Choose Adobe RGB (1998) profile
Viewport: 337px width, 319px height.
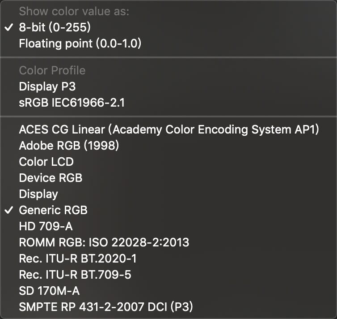[69, 146]
